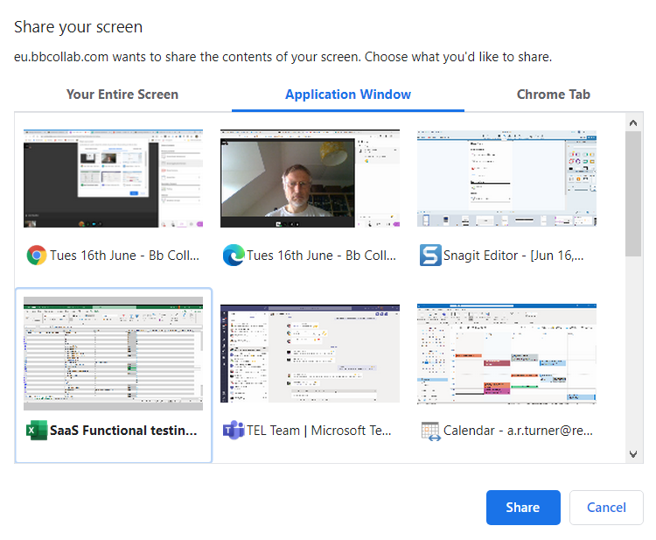Click the Outlook Calendar app icon
The width and height of the screenshot is (656, 540).
pos(429,431)
